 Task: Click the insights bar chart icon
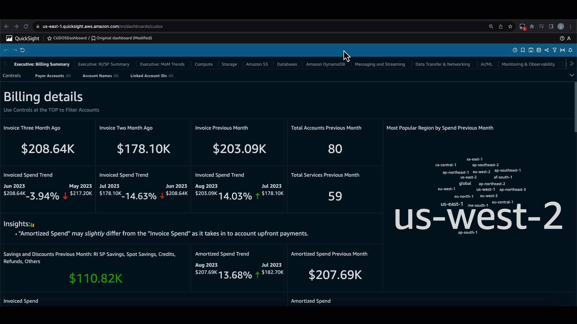point(32,225)
